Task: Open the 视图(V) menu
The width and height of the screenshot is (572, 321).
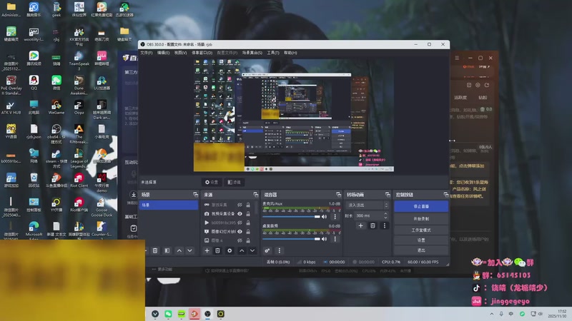Action: (180, 53)
